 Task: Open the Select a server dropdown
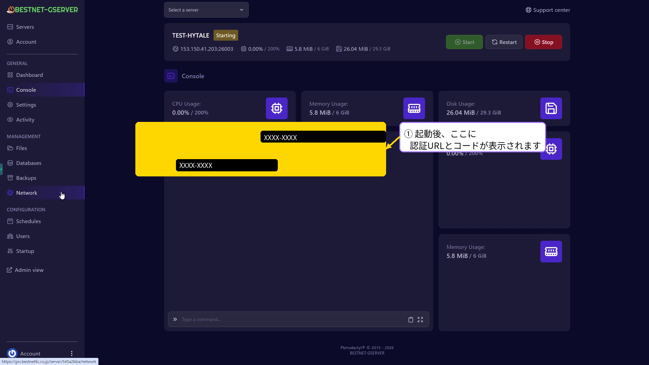click(206, 10)
